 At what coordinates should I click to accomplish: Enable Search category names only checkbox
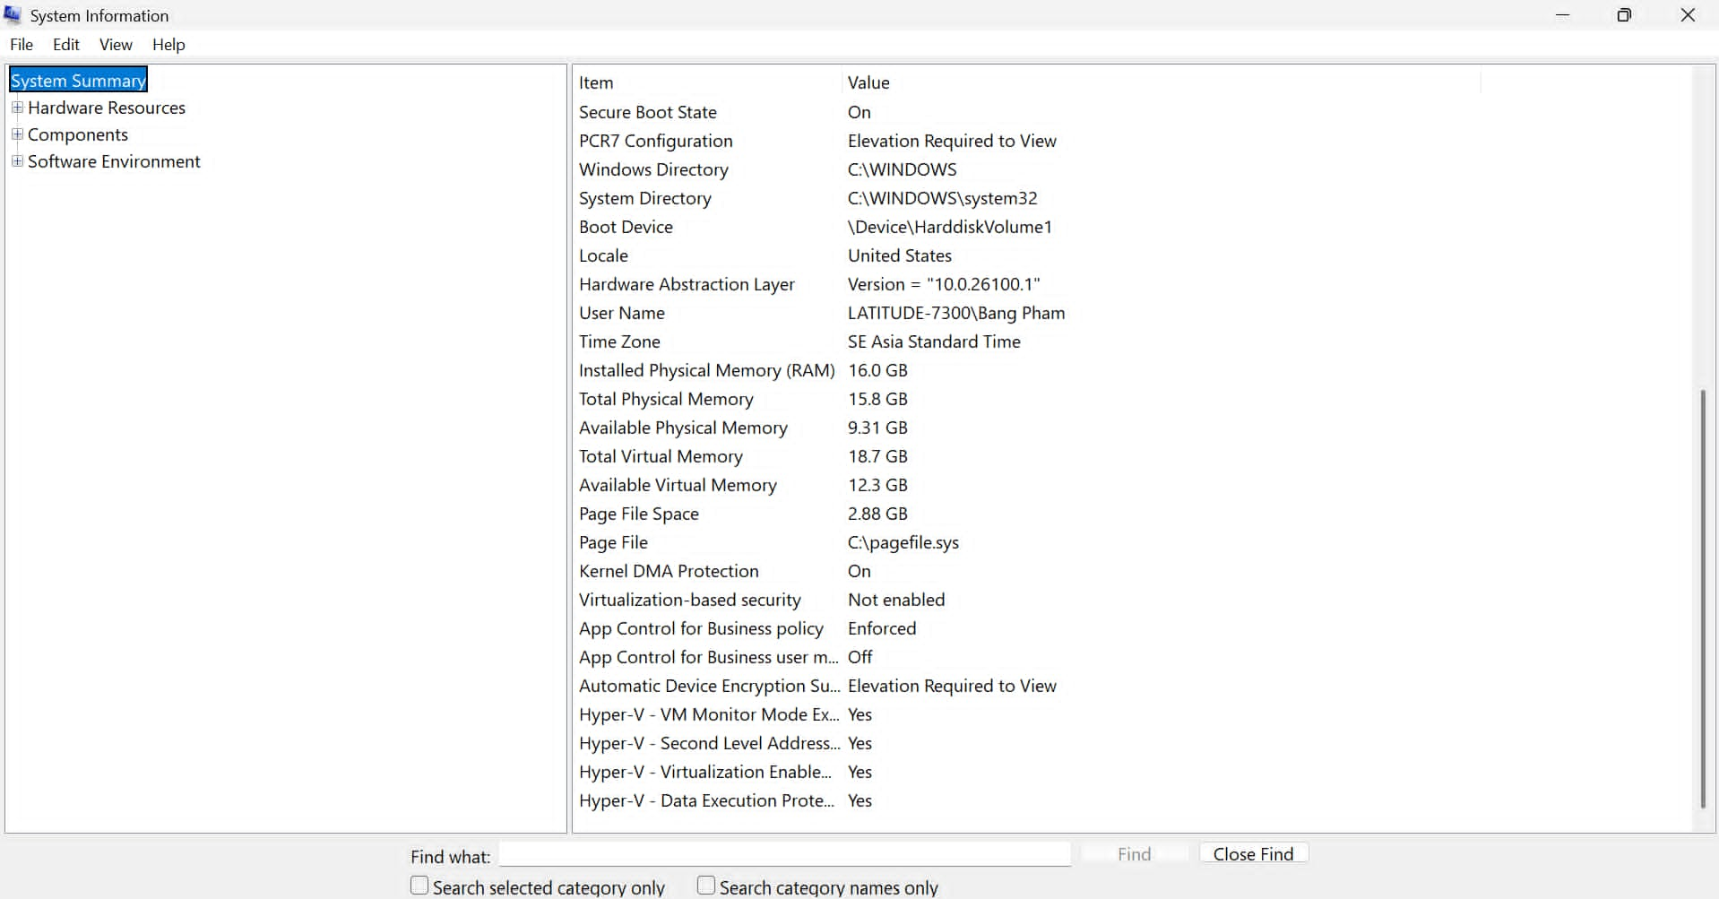tap(706, 886)
